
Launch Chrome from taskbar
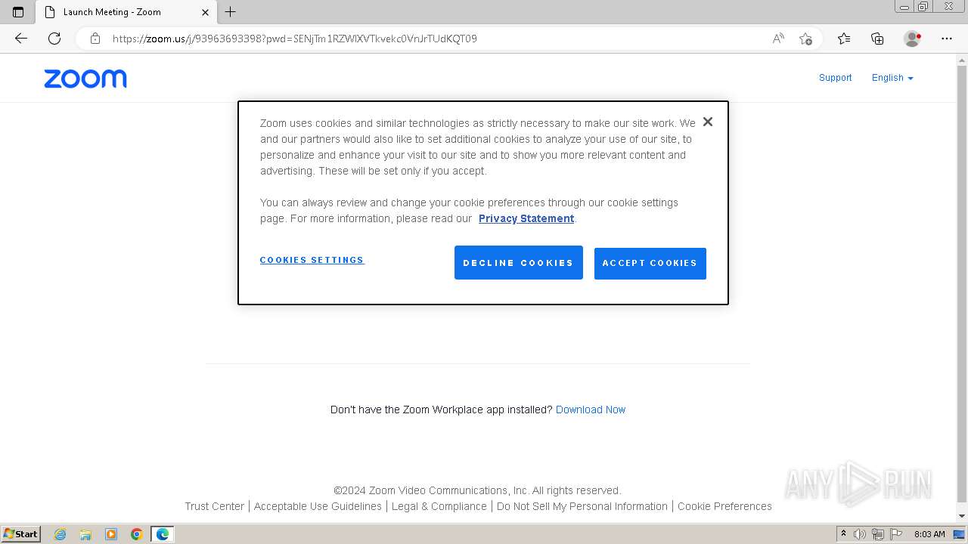click(136, 534)
